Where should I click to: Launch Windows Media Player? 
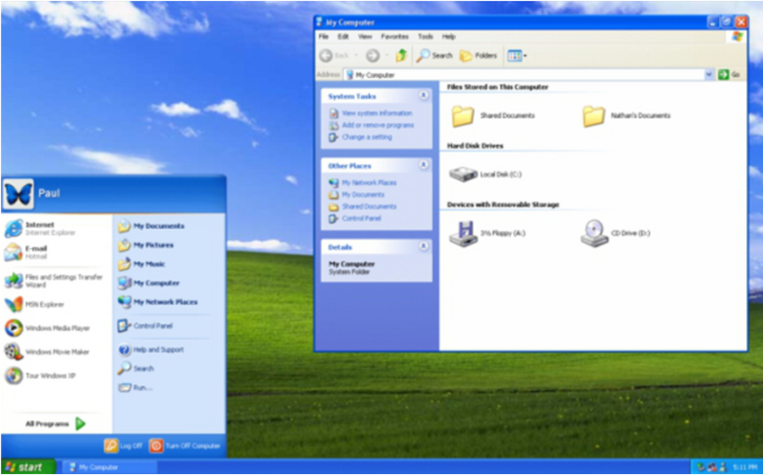click(x=47, y=328)
